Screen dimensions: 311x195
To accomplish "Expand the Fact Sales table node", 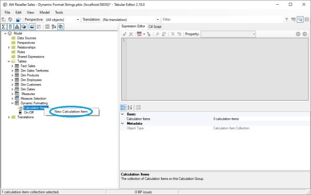I will click(12, 66).
